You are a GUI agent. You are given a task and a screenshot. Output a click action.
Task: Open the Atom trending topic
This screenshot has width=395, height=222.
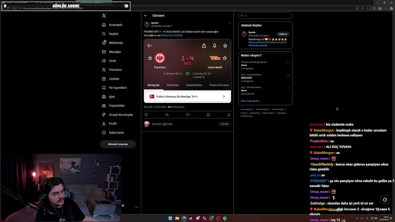[244, 65]
